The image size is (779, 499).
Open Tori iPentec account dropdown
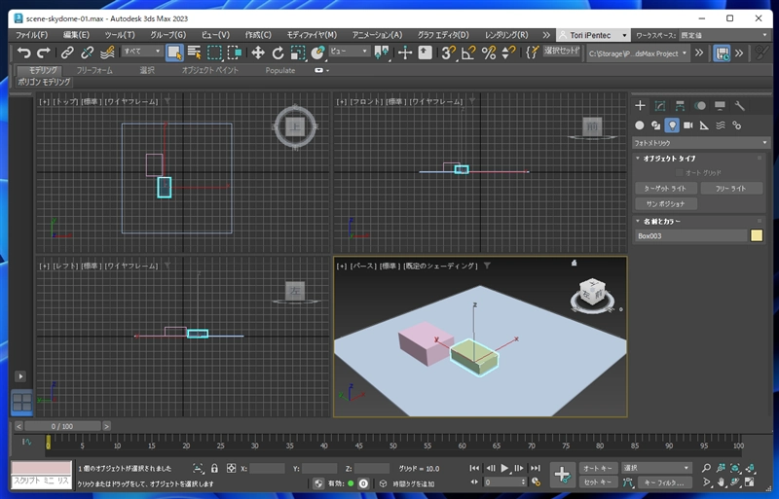click(593, 35)
